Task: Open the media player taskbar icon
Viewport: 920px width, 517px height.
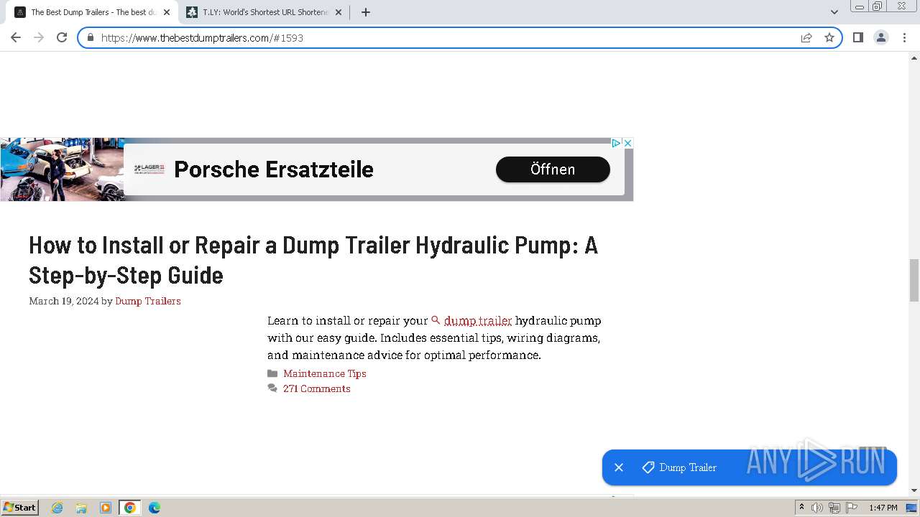Action: coord(106,508)
